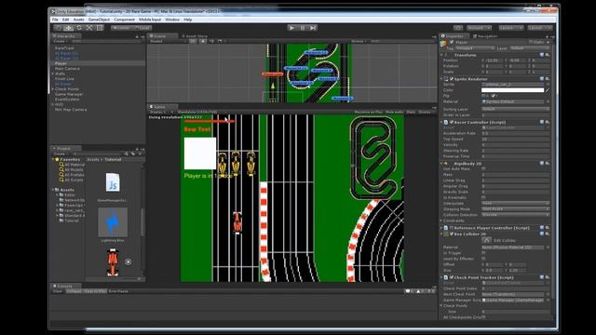Toggle 2D mode in Scene view toolbar
Image resolution: width=596 pixels, height=335 pixels.
(193, 41)
